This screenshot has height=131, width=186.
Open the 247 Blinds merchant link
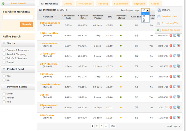[x=46, y=74]
